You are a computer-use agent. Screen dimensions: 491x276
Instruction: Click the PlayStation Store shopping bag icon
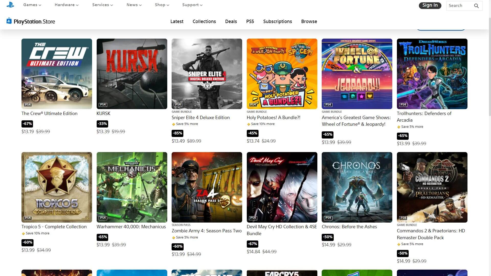tap(9, 21)
